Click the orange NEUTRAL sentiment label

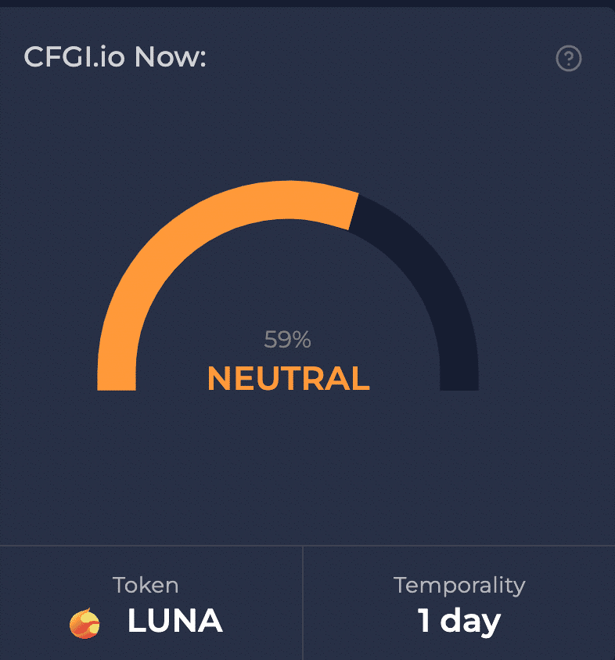click(x=289, y=378)
